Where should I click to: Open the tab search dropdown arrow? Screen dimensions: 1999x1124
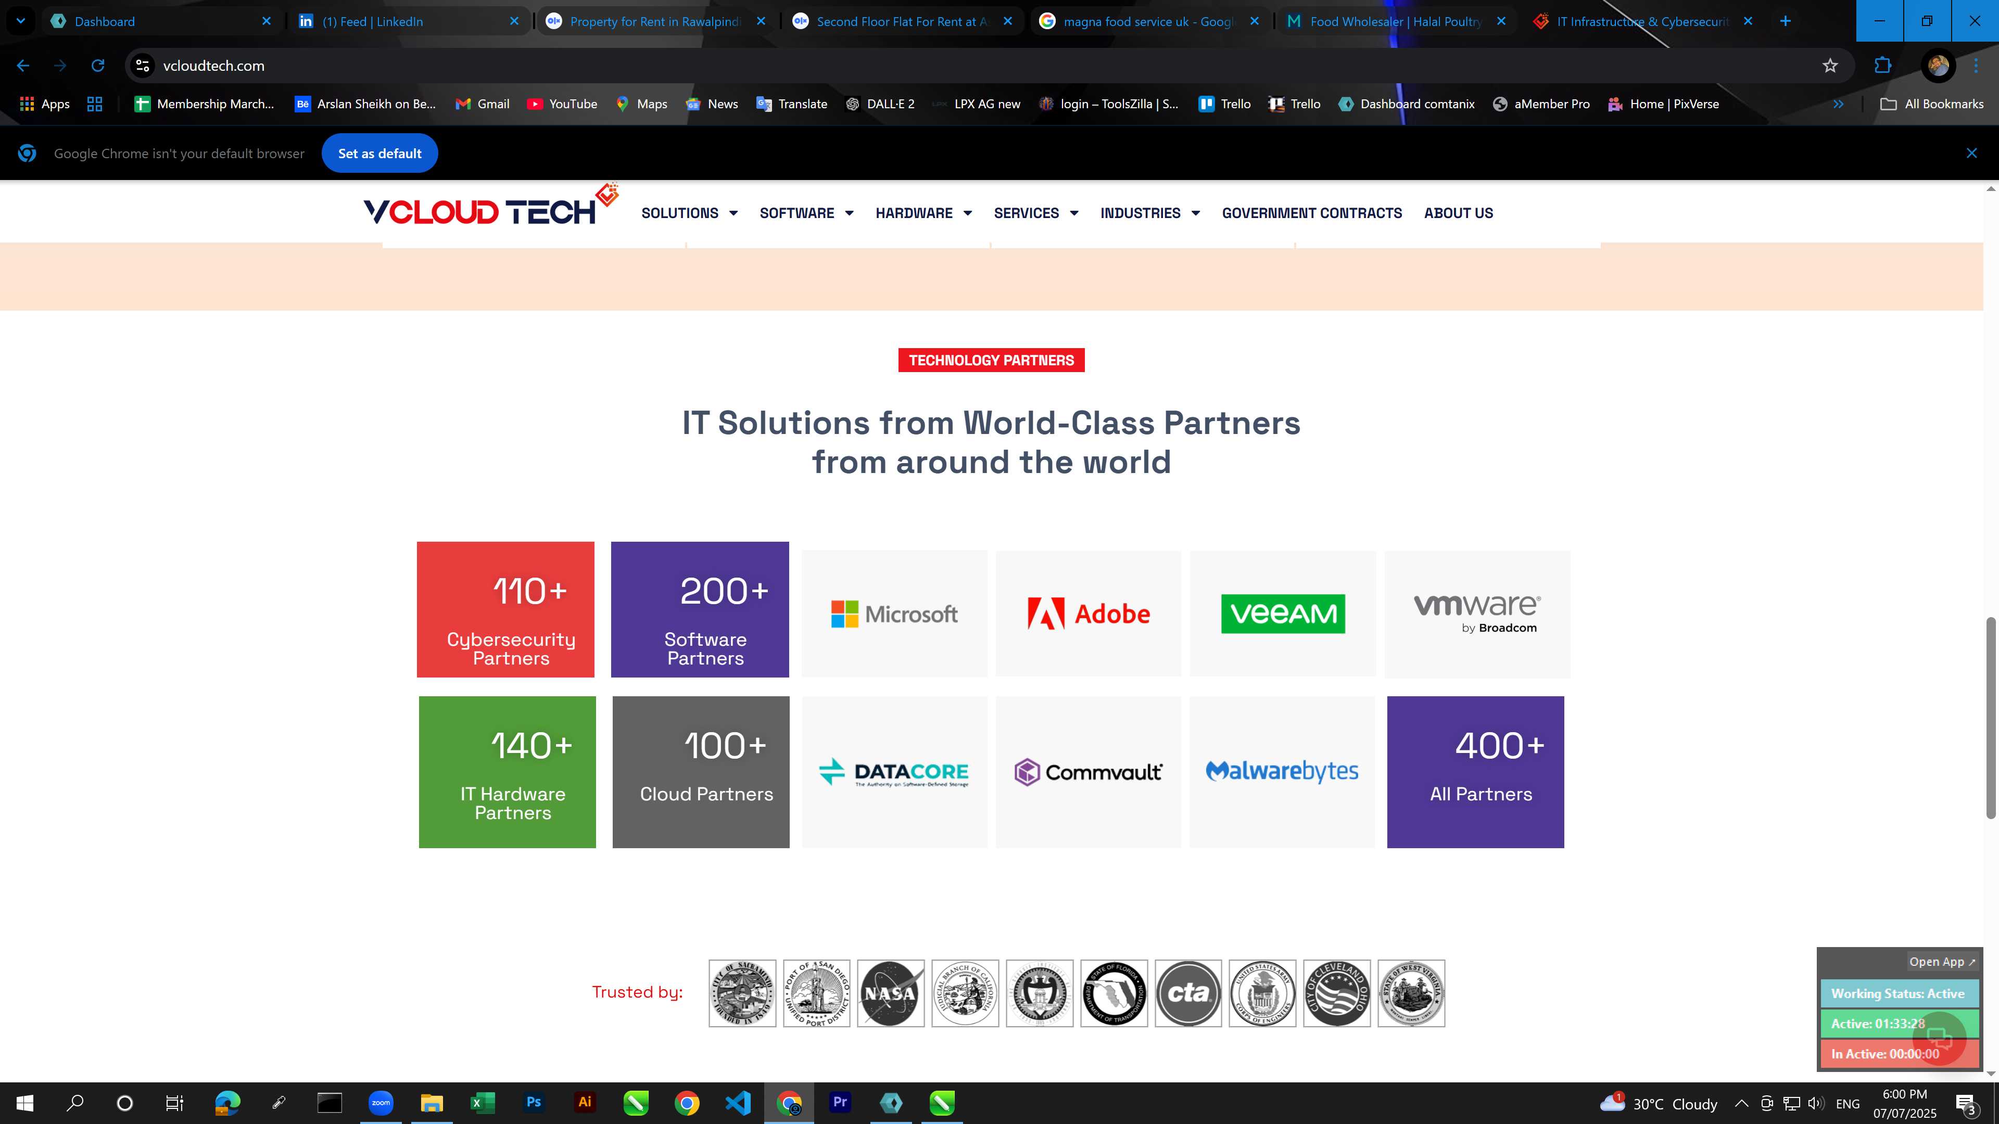(x=21, y=21)
